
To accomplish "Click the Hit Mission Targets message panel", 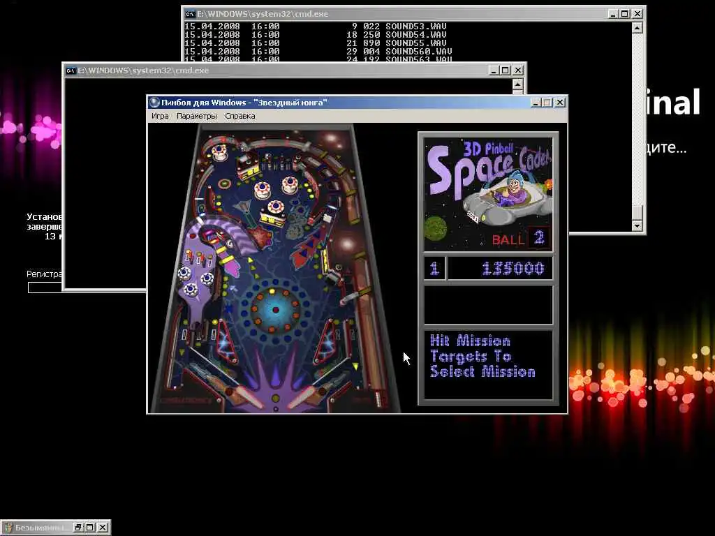I will click(x=488, y=364).
